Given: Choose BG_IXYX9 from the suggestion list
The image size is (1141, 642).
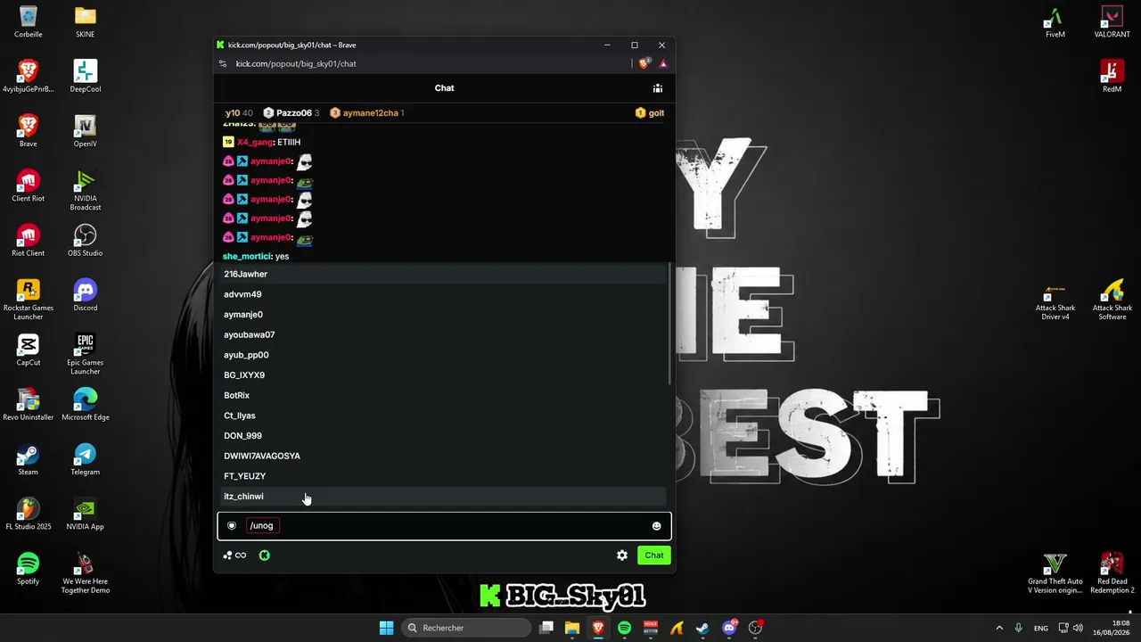Looking at the screenshot, I should click(x=444, y=375).
